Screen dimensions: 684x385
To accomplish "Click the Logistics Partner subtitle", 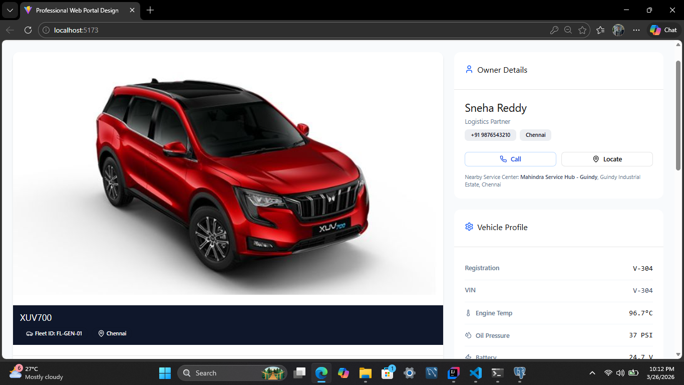I will click(x=488, y=122).
